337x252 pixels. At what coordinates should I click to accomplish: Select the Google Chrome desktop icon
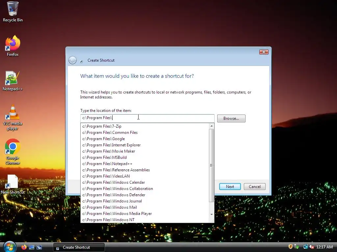13,152
